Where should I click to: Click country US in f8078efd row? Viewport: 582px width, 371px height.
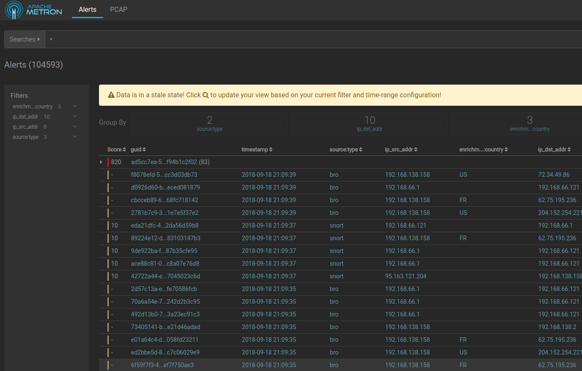click(x=464, y=175)
